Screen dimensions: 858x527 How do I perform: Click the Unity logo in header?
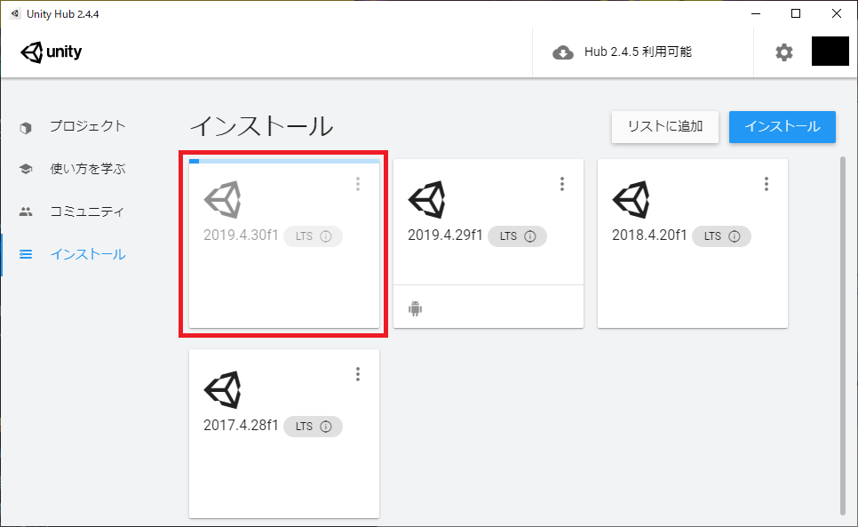(52, 52)
